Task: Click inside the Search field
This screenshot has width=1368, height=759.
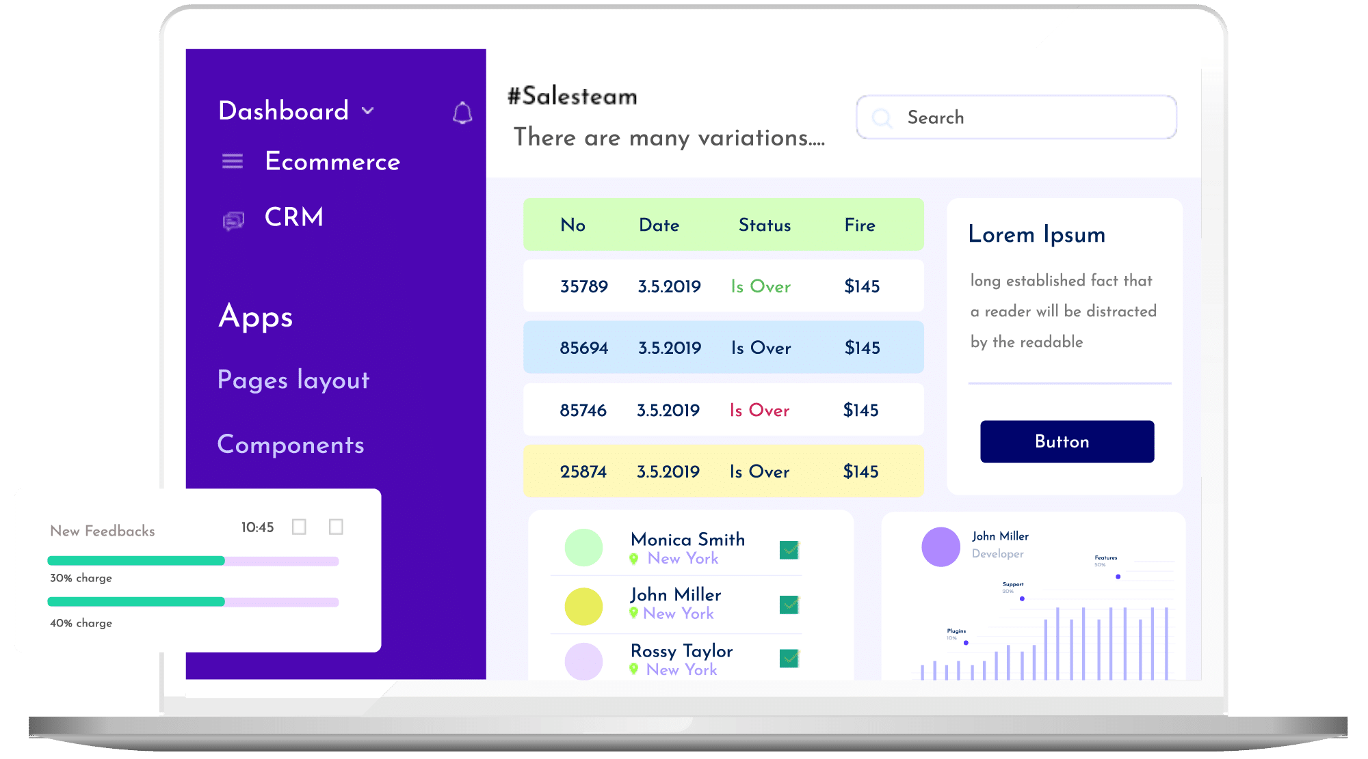Action: (1026, 118)
